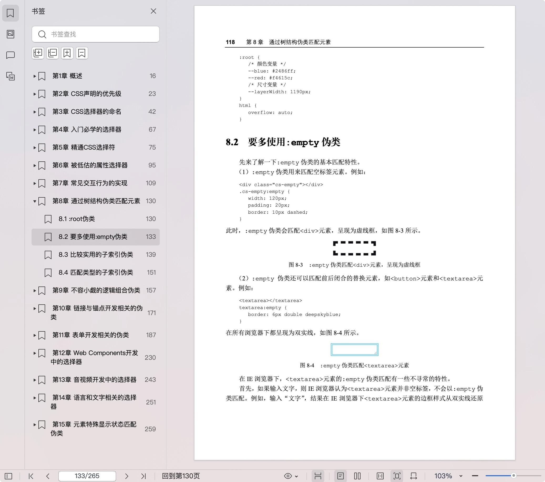Jump to bookmark 8.3 比较实用的子索引伪类
This screenshot has width=545, height=482.
(95, 255)
